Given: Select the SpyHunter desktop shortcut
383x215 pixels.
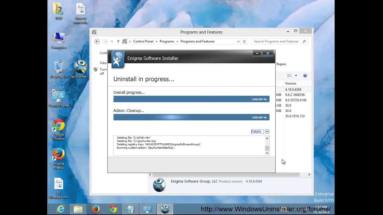Looking at the screenshot, I should pos(80,69).
